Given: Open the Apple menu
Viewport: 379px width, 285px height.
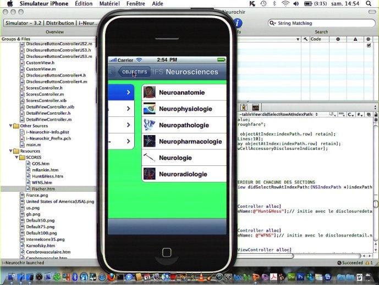Looking at the screenshot, I should pos(10,4).
